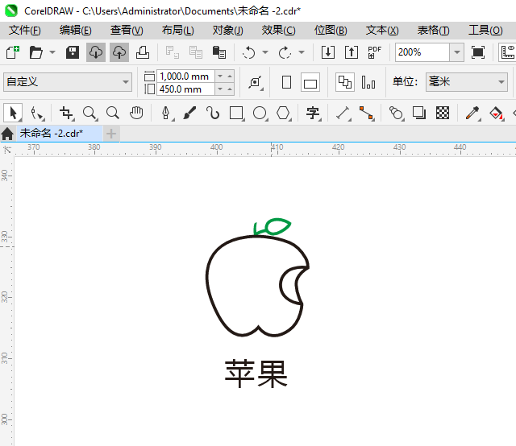The image size is (516, 446).
Task: Select the Rectangle tool
Action: 236,113
